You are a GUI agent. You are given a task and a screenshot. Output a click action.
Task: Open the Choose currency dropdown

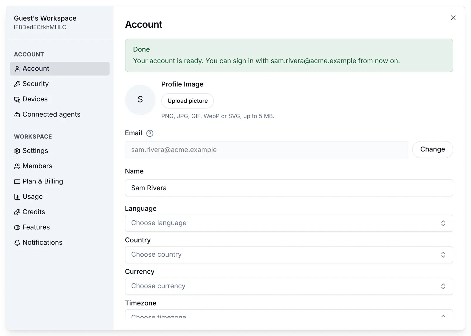point(289,286)
